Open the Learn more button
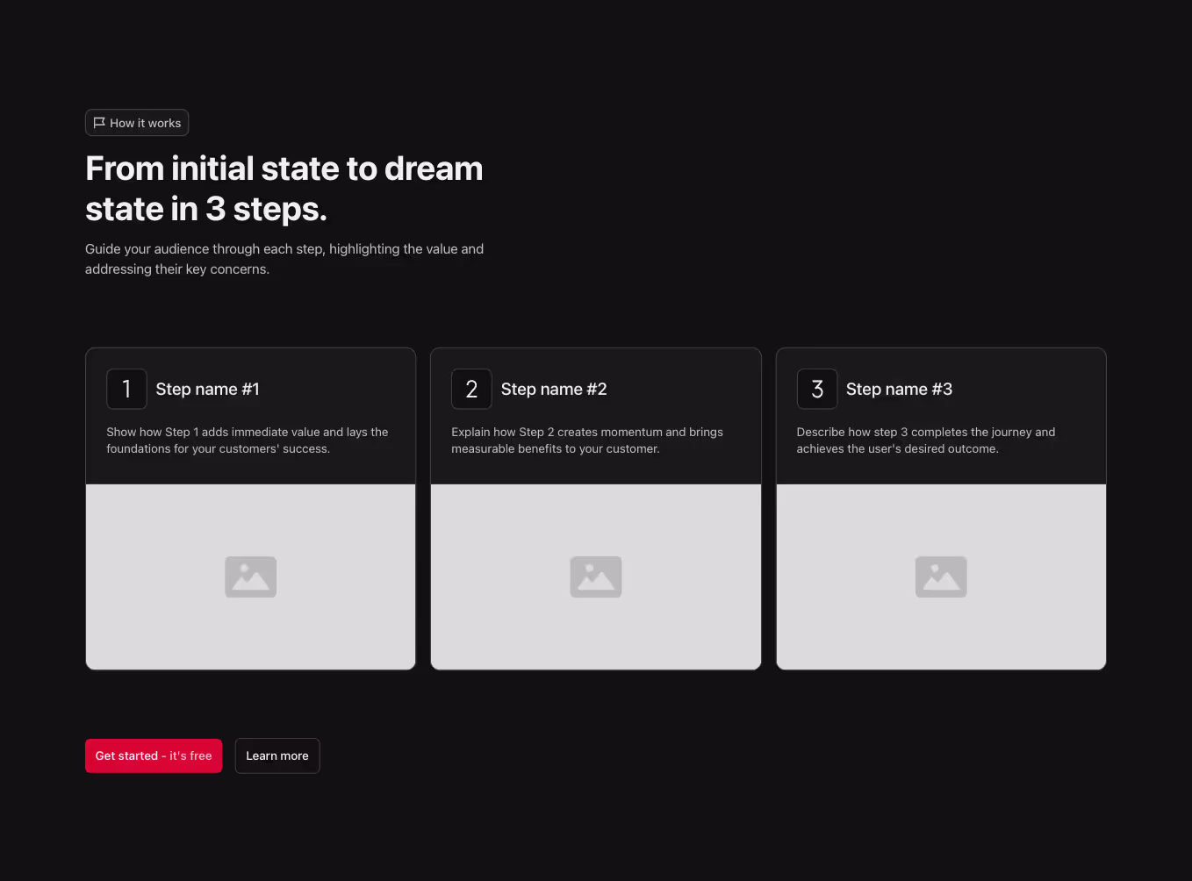The height and width of the screenshot is (881, 1192). tap(277, 756)
